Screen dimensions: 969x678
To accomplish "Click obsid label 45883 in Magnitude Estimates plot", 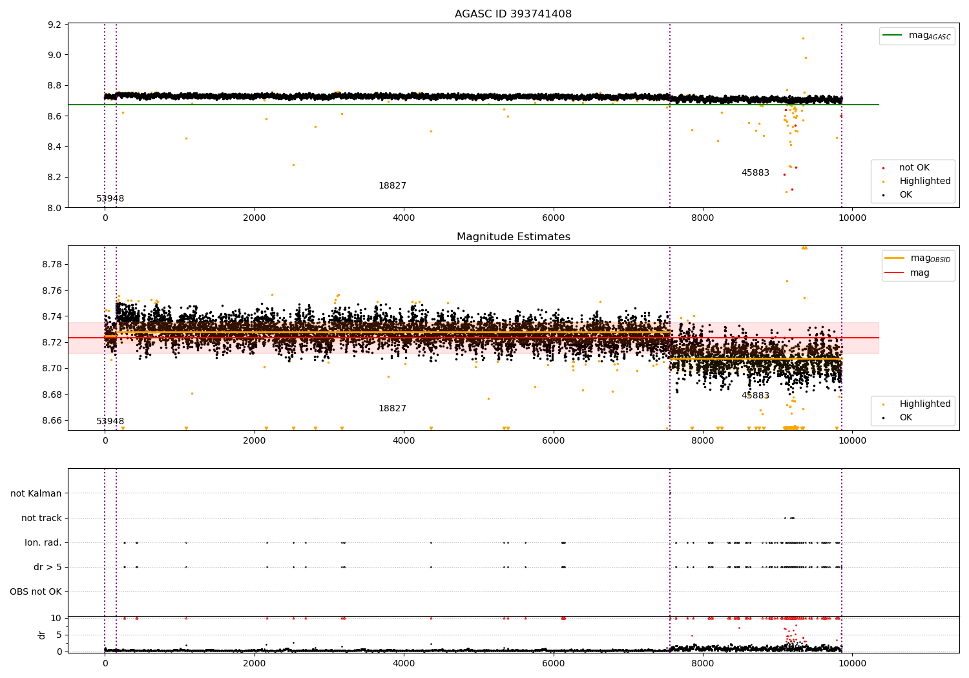I will 755,396.
